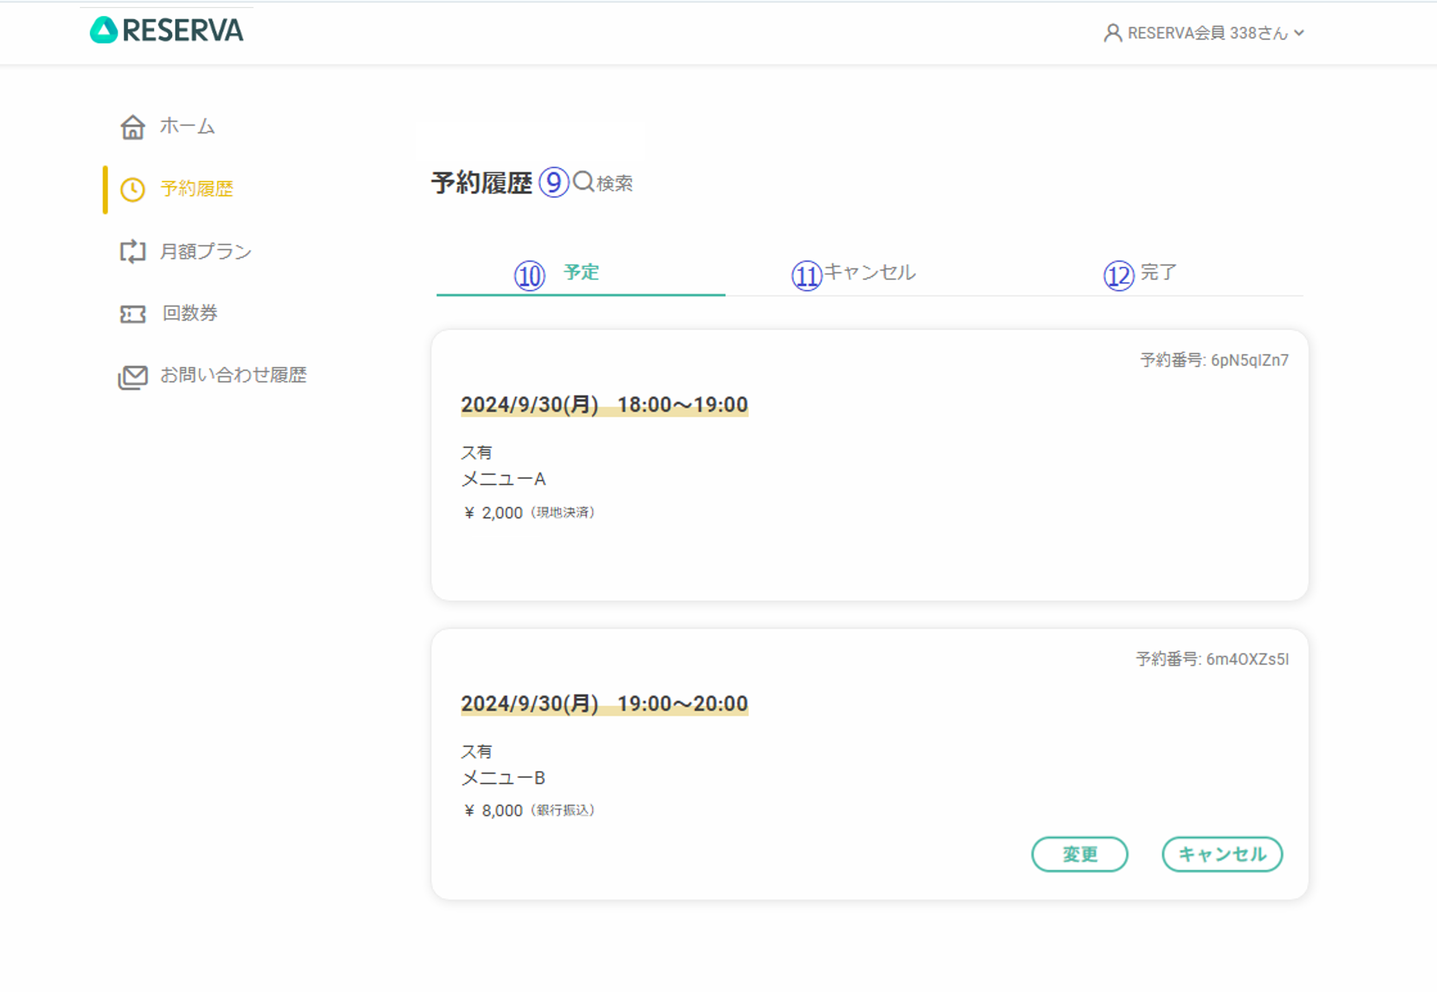The width and height of the screenshot is (1437, 992).
Task: Click the clock icon for 予約履歴
Action: (x=133, y=190)
